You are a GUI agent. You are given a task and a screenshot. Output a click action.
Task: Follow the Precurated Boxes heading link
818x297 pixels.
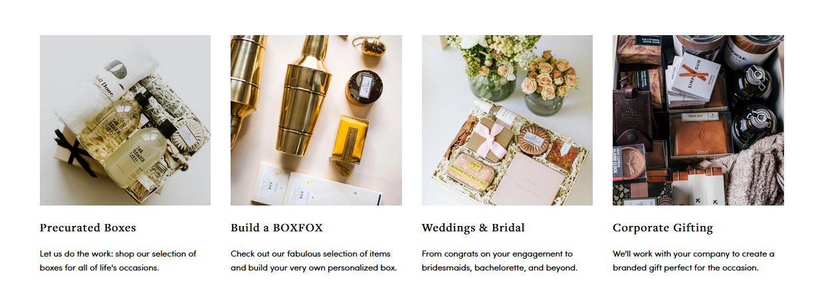pyautogui.click(x=88, y=228)
